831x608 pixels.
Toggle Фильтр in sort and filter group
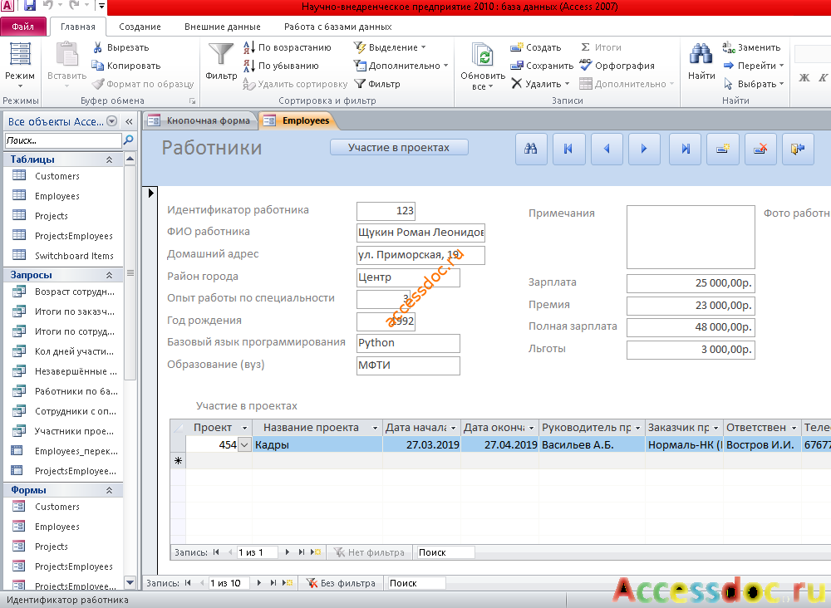[x=377, y=84]
